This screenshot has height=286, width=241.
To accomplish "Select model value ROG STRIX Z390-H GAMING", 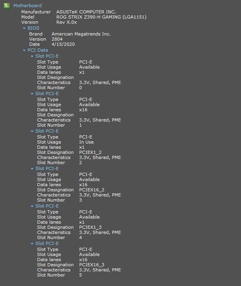I will [101, 17].
